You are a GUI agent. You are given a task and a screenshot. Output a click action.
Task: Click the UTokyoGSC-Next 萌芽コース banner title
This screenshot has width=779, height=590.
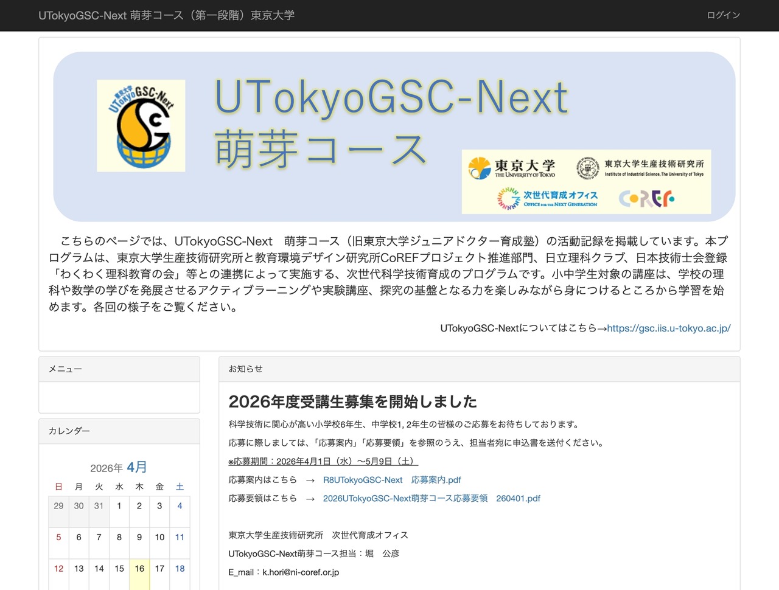(x=389, y=119)
